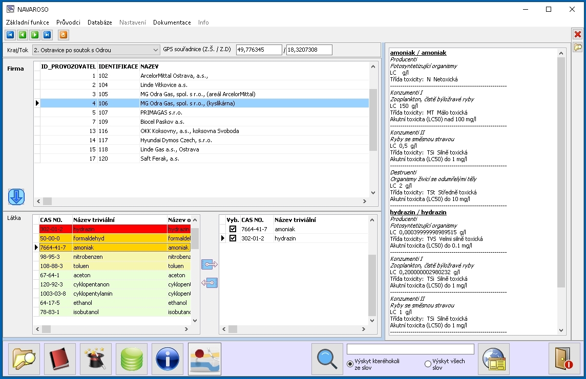Click the first record navigation arrow
Screen dimensions: 586x379
[x=10, y=35]
